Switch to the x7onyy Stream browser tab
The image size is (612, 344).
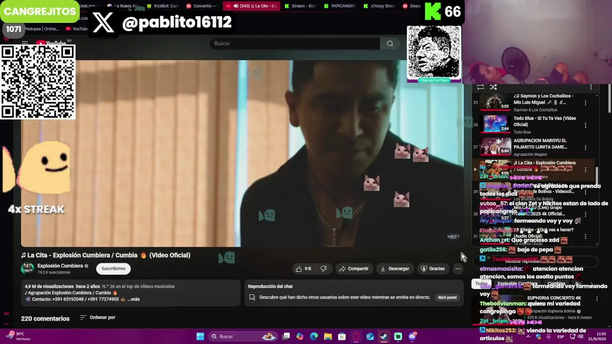(378, 6)
